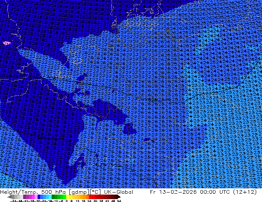Screen dimensions: 262x202
Task: Click the 'Height/Temp.' title text
Action: pos(19,192)
